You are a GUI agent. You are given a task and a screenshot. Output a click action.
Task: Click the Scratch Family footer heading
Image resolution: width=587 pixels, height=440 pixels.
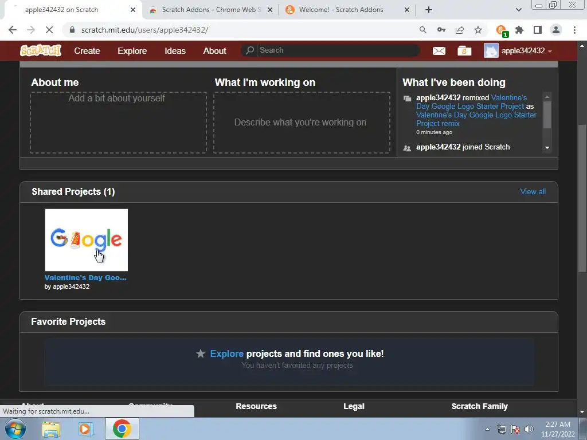(480, 406)
